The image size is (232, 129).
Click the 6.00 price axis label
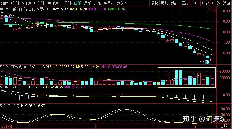pos(226,53)
